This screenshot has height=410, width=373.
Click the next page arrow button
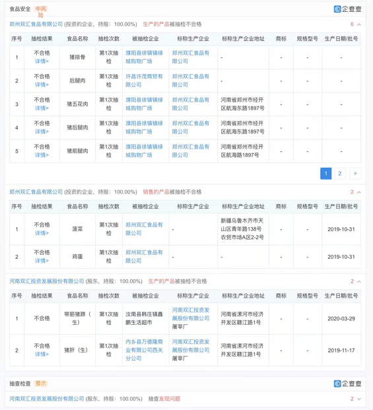(x=355, y=174)
